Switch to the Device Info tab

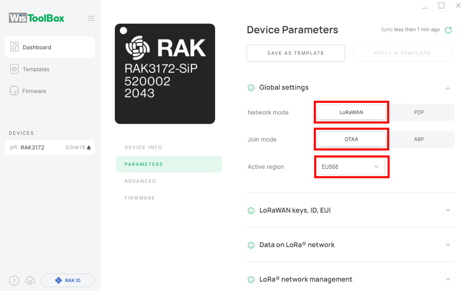click(x=143, y=148)
